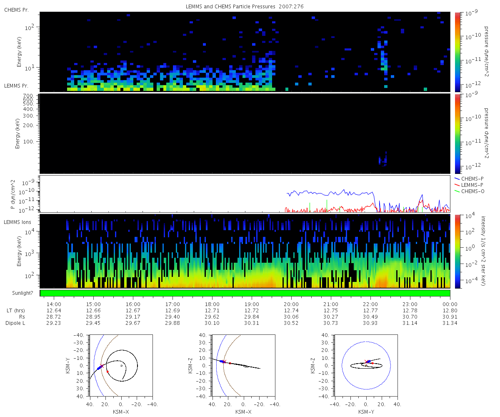Click the LEMMS pressure color bar
The image size is (500, 417).
[x=457, y=133]
